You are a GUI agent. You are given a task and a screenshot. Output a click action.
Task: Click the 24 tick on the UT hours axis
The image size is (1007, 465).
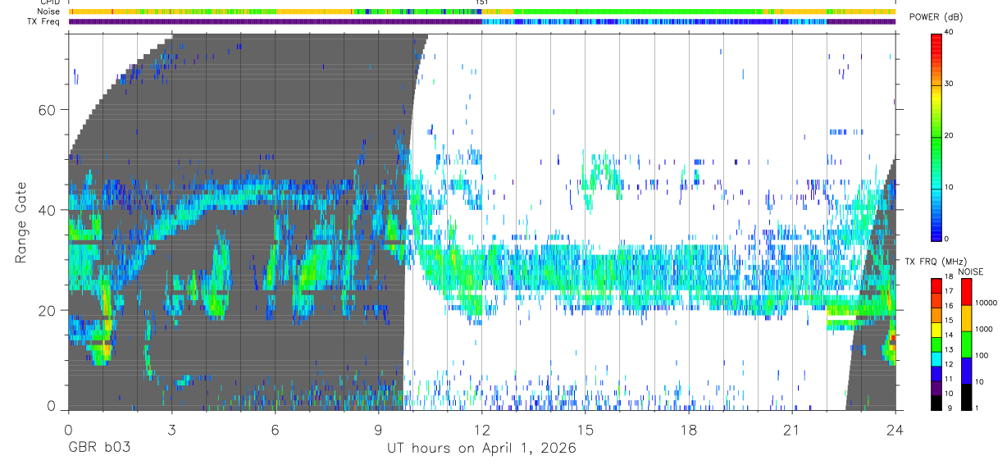pos(895,430)
